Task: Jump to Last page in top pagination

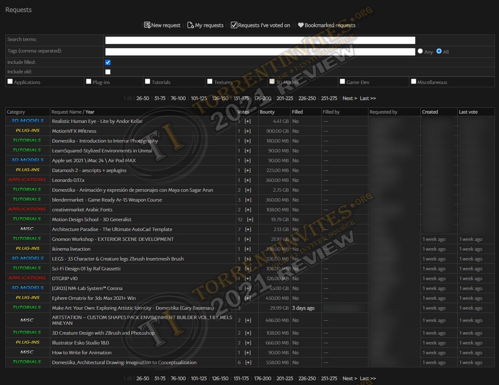Action: coord(368,98)
